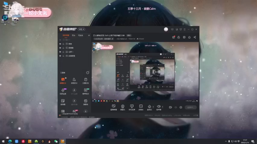Image resolution: width=257 pixels, height=144 pixels.
Task: Toggle the preview eye icon in control bar
Action: click(176, 107)
